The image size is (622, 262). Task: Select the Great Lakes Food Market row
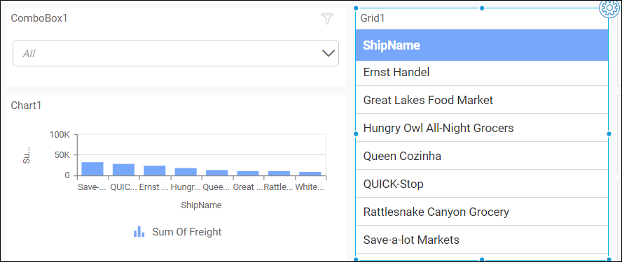pos(482,100)
